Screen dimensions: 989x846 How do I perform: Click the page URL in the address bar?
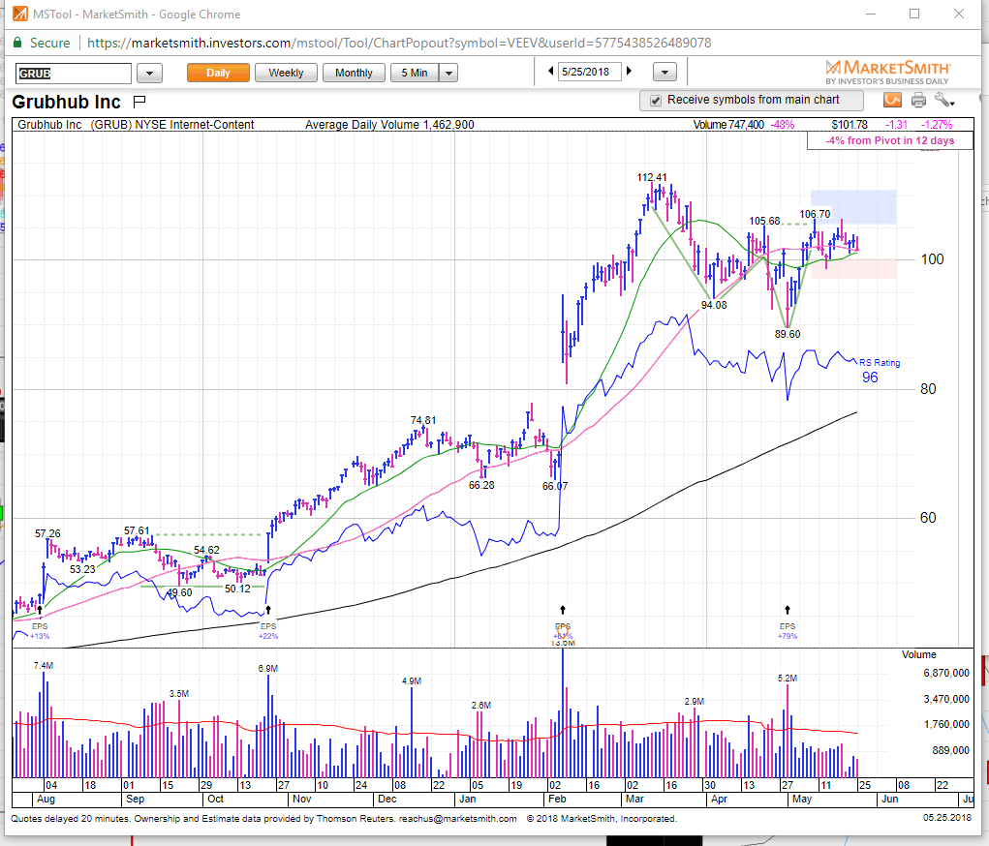[x=399, y=43]
